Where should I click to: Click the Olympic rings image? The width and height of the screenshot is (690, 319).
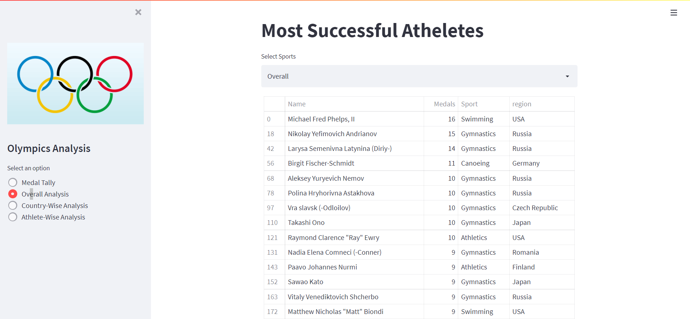tap(75, 83)
